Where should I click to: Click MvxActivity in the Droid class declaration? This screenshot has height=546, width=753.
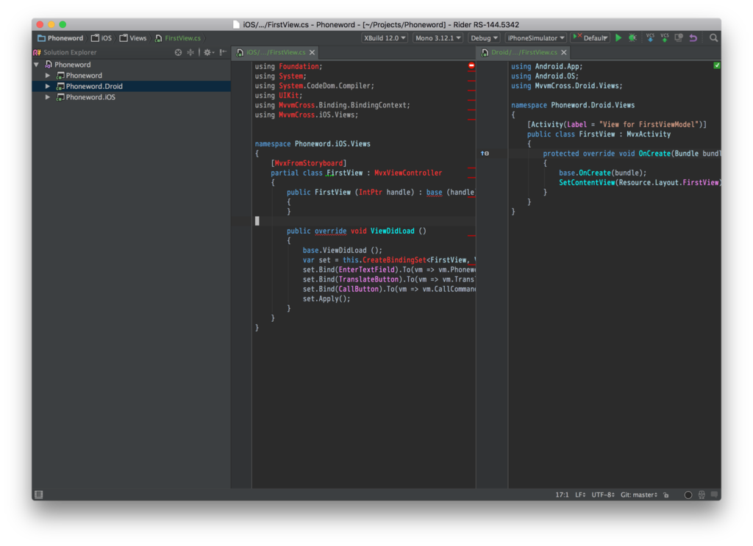pyautogui.click(x=649, y=134)
